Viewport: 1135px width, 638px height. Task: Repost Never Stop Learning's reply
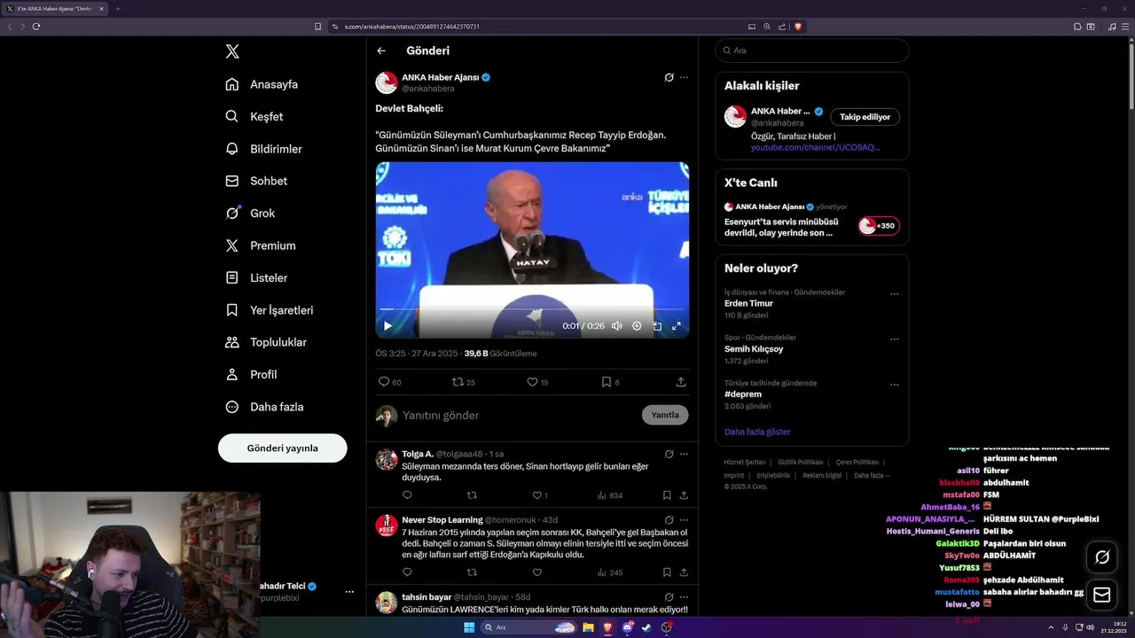click(x=472, y=572)
